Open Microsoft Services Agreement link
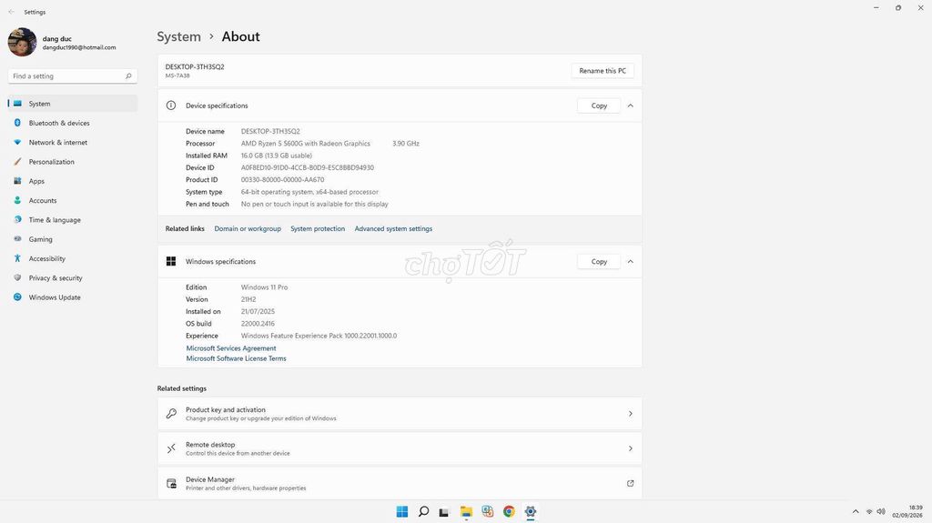932x523 pixels. pyautogui.click(x=231, y=348)
